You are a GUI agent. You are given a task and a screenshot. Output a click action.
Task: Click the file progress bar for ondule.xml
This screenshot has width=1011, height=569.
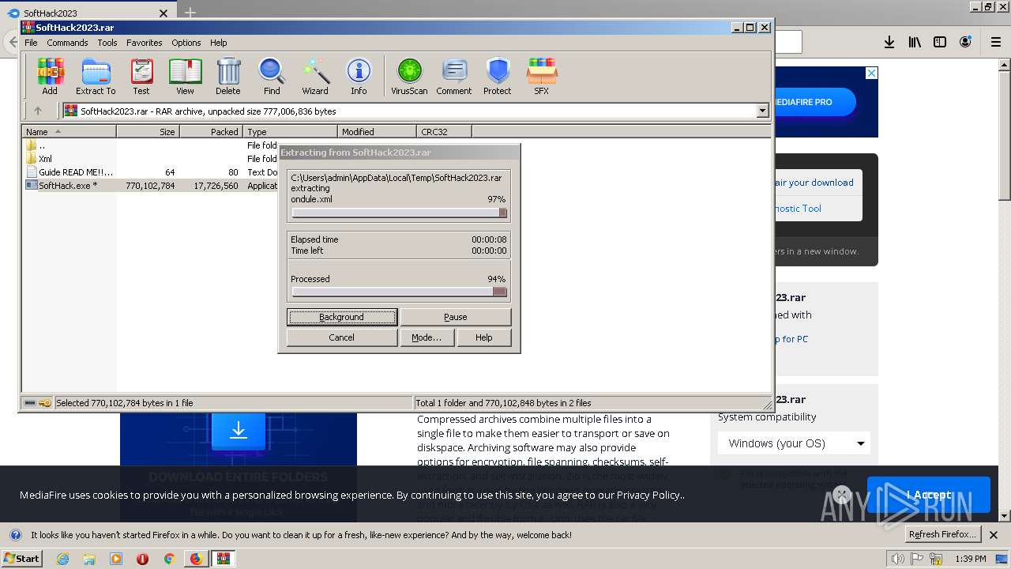399,213
